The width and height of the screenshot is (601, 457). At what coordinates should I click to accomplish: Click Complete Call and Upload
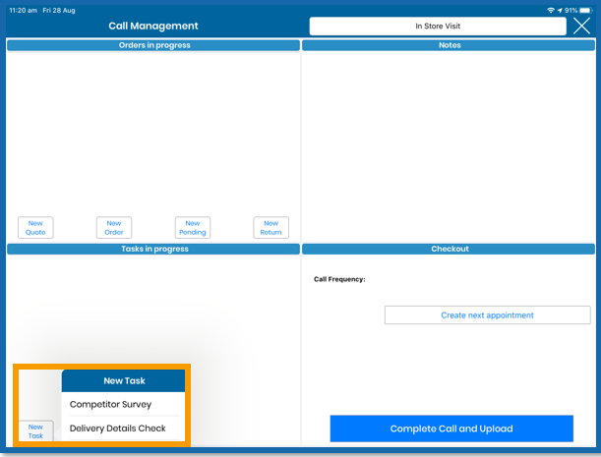coord(451,428)
